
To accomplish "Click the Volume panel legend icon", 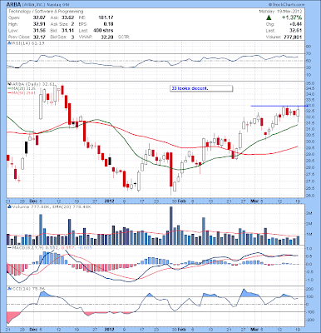I will point(9,206).
